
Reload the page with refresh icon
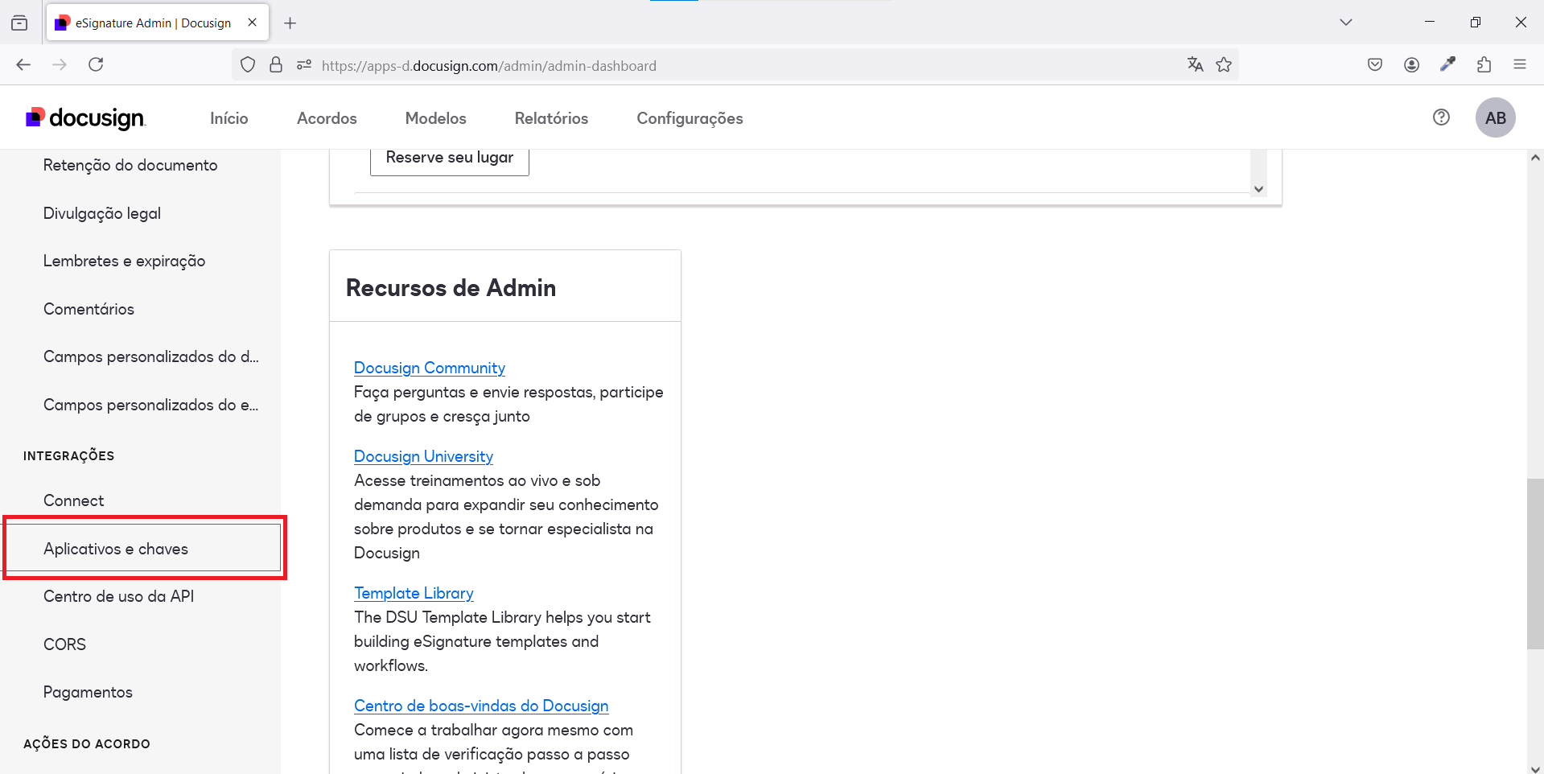(x=96, y=65)
